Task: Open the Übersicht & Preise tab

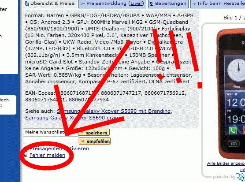Action: pos(50,4)
